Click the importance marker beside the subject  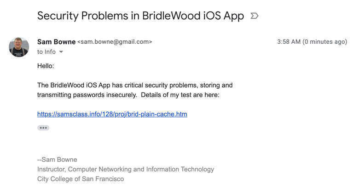254,16
